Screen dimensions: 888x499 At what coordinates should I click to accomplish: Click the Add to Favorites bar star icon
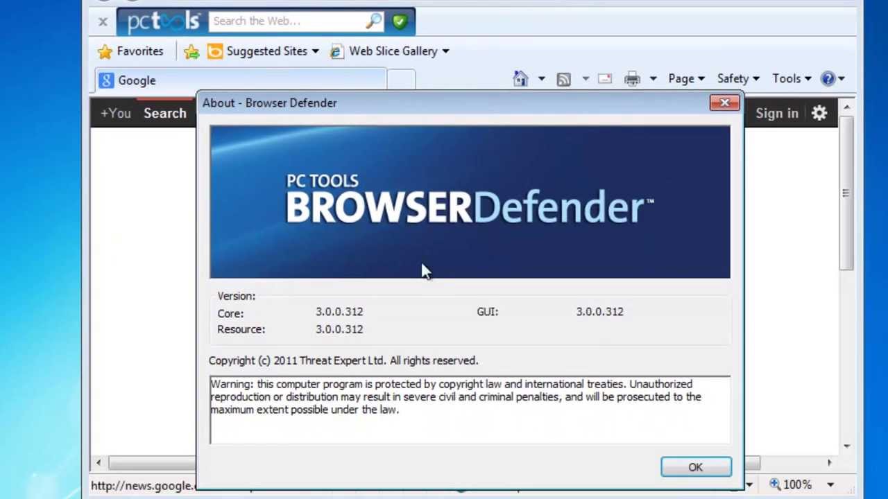(x=191, y=51)
